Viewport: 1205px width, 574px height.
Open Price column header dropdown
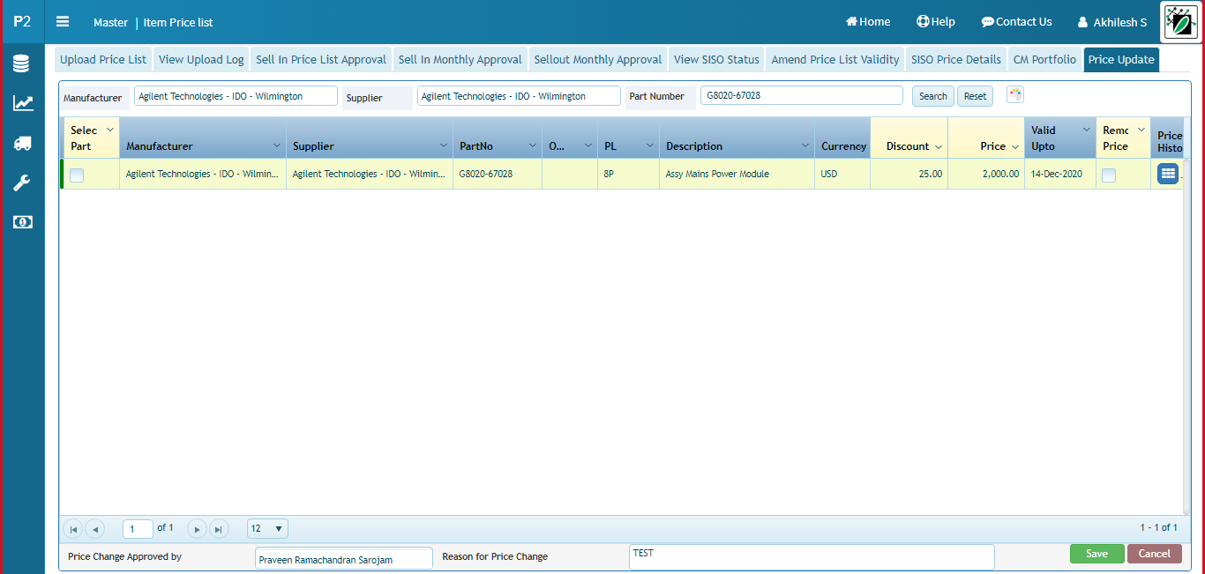click(1014, 146)
